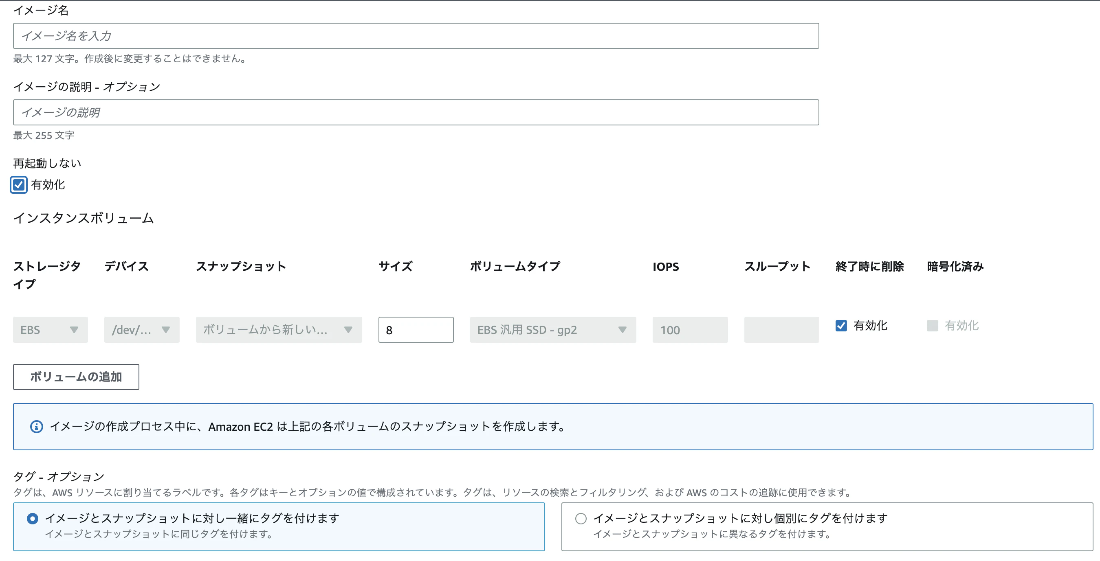Open the EBS 汎用 SSD - gp2 volume type dropdown
1100x561 pixels.
[553, 330]
